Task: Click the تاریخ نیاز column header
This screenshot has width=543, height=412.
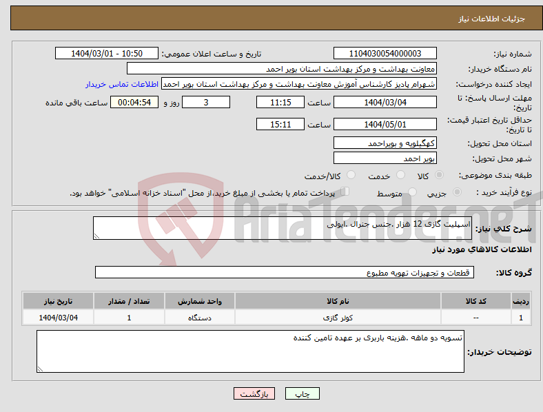Action: (x=58, y=301)
